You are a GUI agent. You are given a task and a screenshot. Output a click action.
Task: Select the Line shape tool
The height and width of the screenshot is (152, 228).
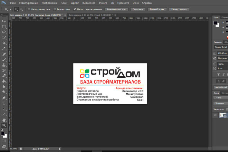[x=4, y=114]
